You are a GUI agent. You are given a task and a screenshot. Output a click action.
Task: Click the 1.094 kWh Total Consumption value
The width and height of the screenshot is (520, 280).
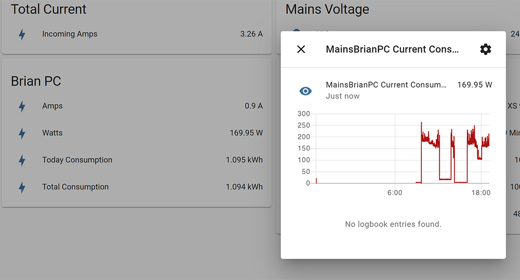244,187
